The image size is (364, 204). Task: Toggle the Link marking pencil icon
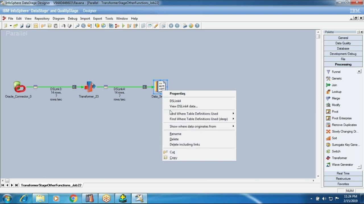click(x=156, y=26)
